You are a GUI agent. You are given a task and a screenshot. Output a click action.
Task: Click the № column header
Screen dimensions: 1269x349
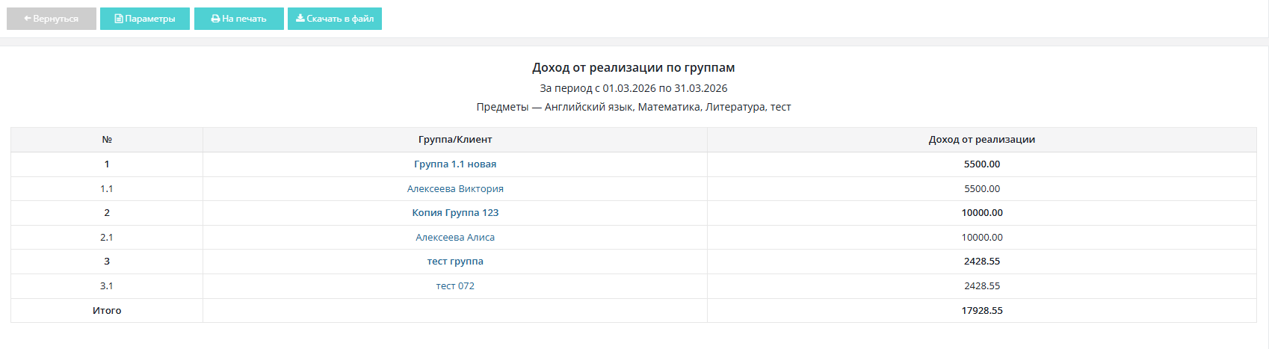(107, 140)
